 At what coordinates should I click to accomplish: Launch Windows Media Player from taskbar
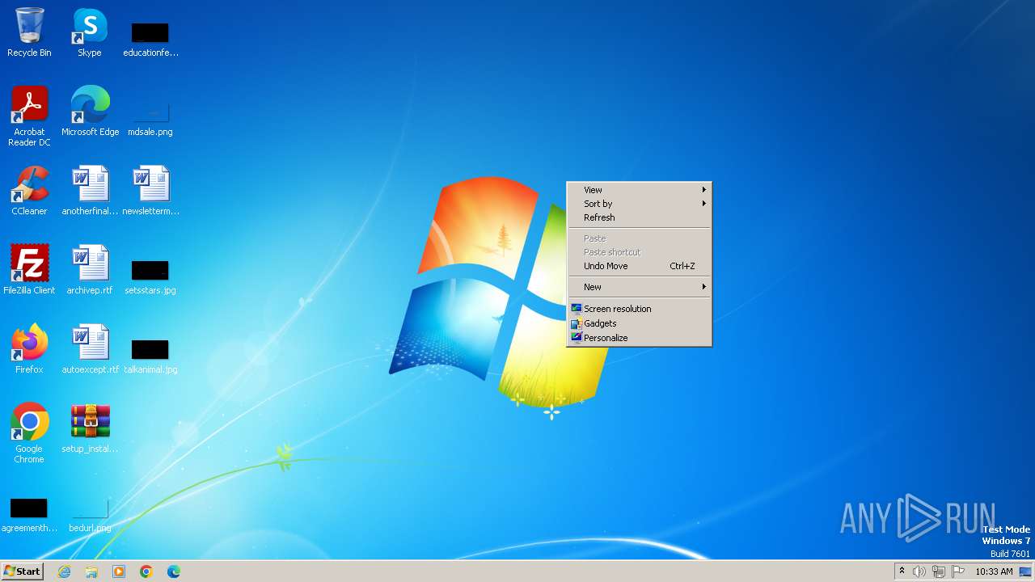click(119, 571)
